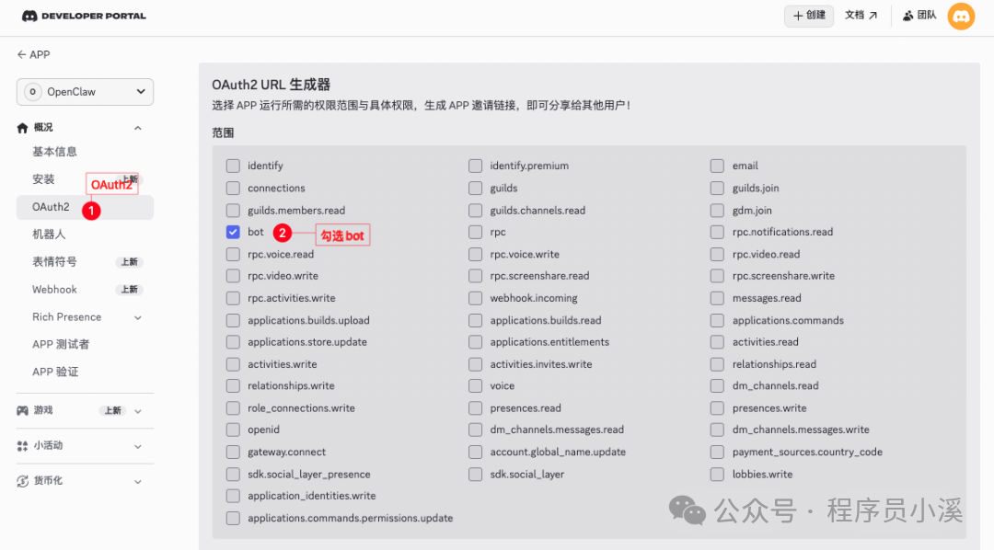Click the 小活动 section label
994x550 pixels.
48,446
